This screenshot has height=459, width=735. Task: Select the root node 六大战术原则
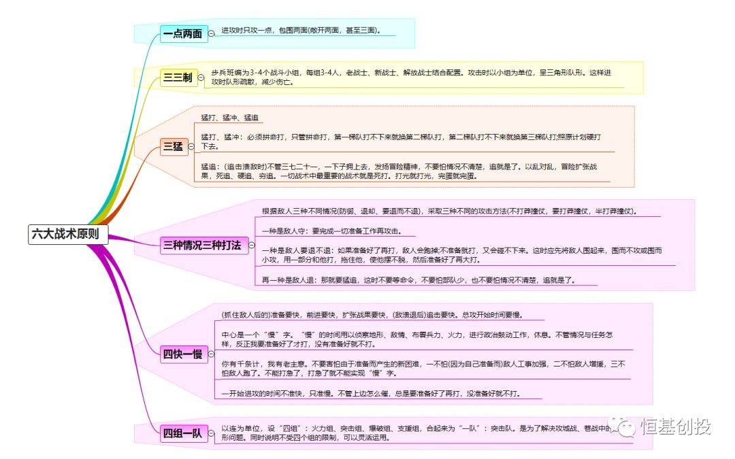[68, 235]
